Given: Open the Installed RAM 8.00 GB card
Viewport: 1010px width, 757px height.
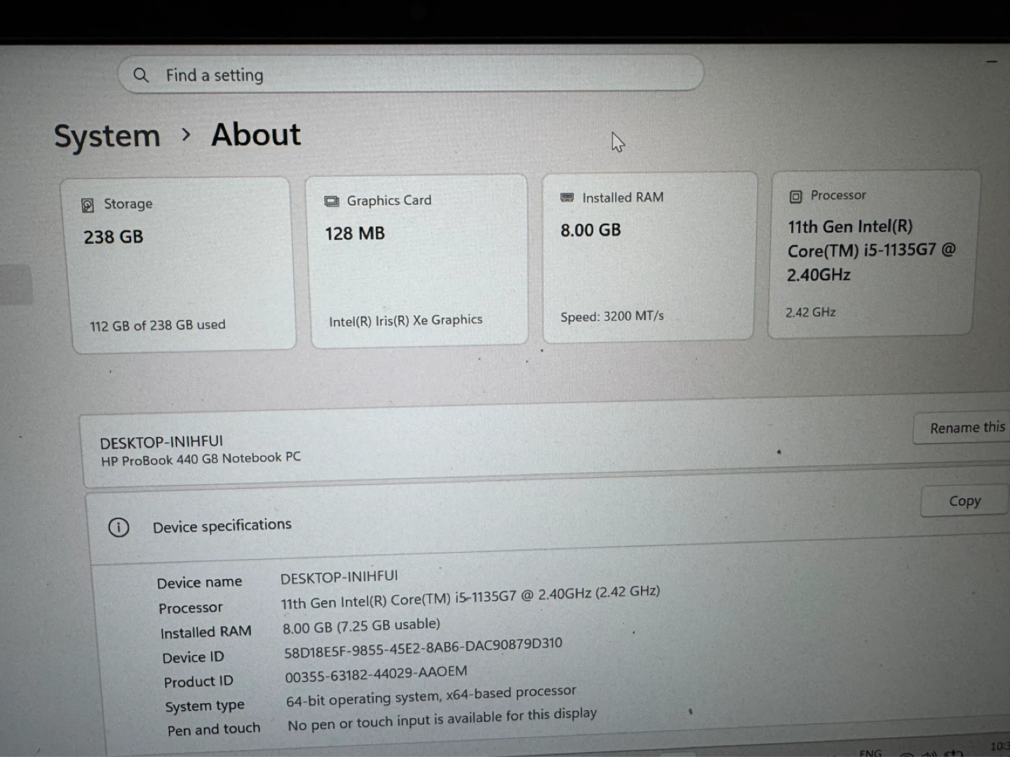Looking at the screenshot, I should [649, 257].
